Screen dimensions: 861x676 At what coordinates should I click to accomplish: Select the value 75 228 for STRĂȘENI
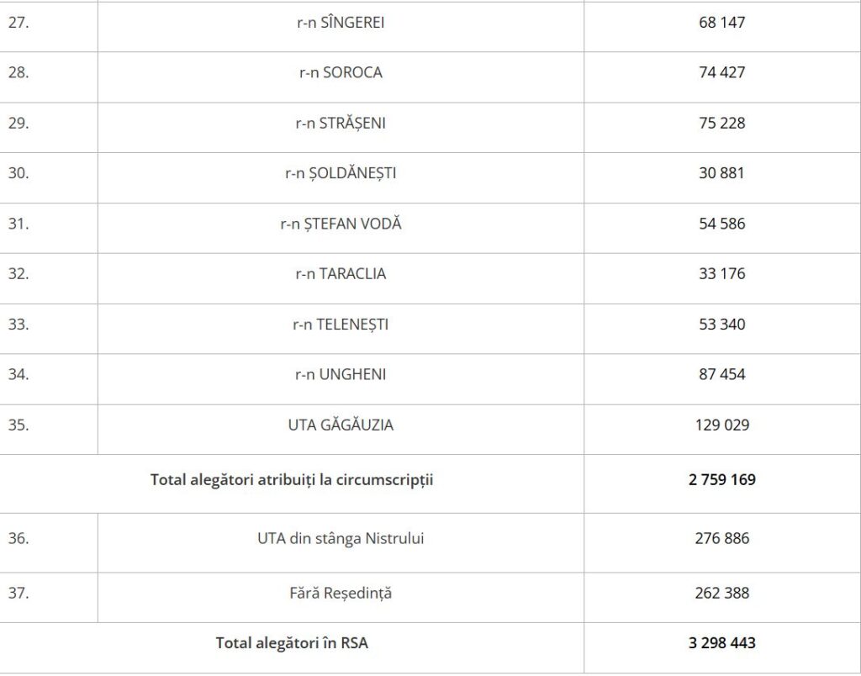click(721, 123)
